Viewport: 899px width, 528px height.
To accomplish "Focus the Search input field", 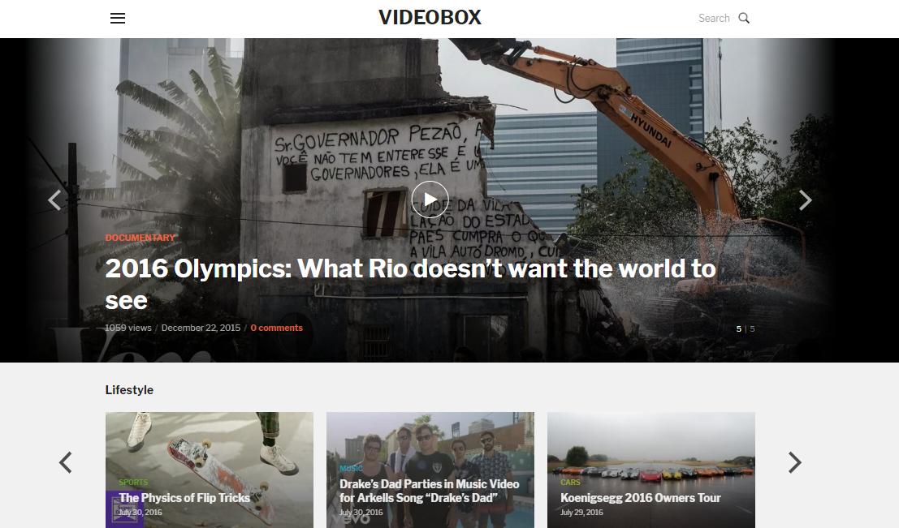I will 714,19.
